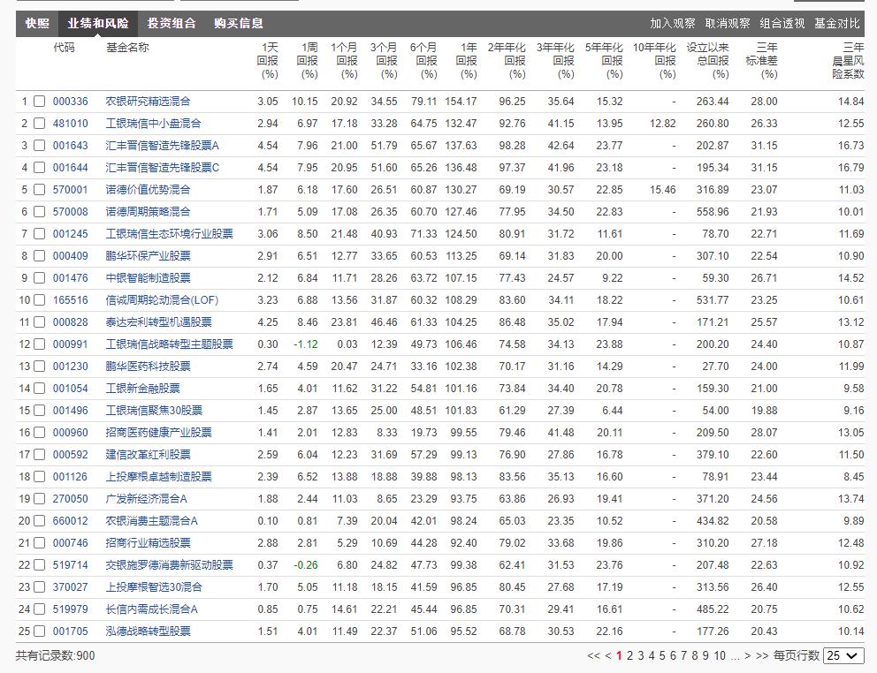
Task: Tick the checkbox for 泓德战略转型股票
Action: tap(37, 631)
